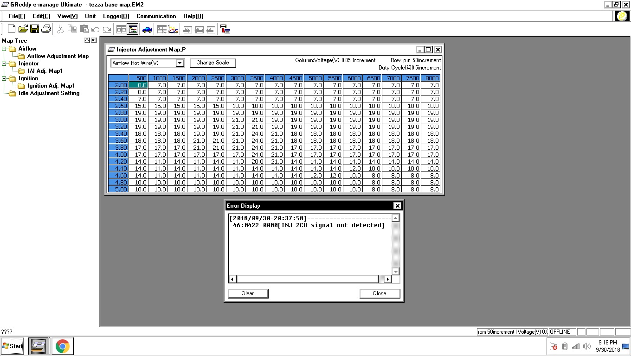The height and width of the screenshot is (356, 631).
Task: Close the Error Display dialog with X
Action: pos(397,206)
